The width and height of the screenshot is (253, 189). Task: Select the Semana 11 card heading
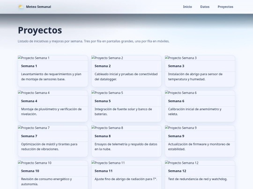click(104, 171)
